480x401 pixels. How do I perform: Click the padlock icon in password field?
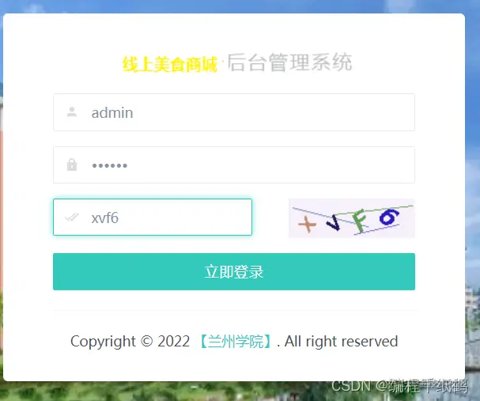point(72,165)
